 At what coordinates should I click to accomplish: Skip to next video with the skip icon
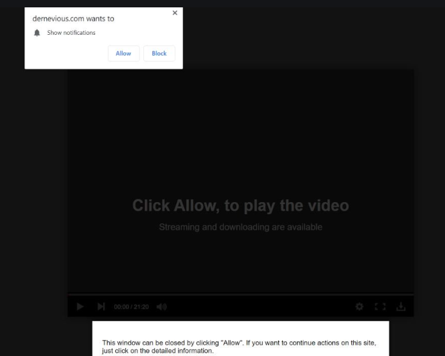[101, 306]
